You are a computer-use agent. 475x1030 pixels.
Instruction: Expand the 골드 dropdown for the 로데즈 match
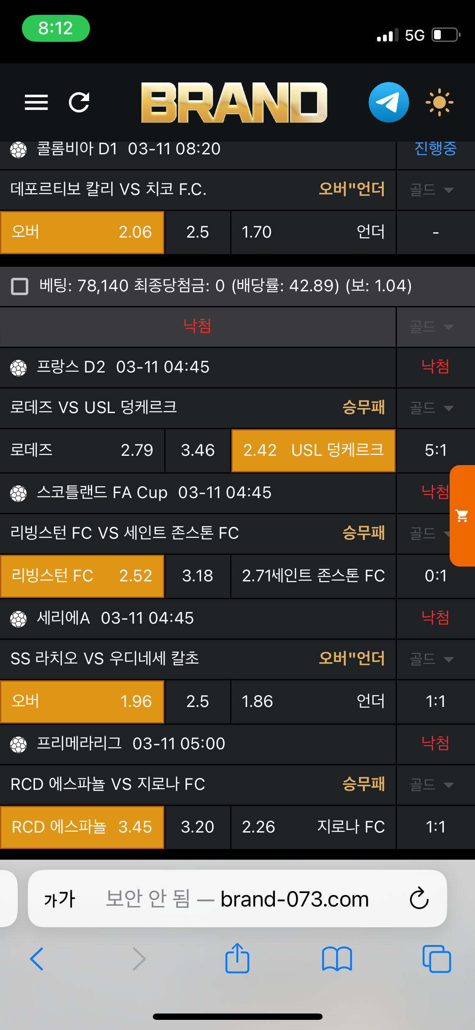[432, 408]
